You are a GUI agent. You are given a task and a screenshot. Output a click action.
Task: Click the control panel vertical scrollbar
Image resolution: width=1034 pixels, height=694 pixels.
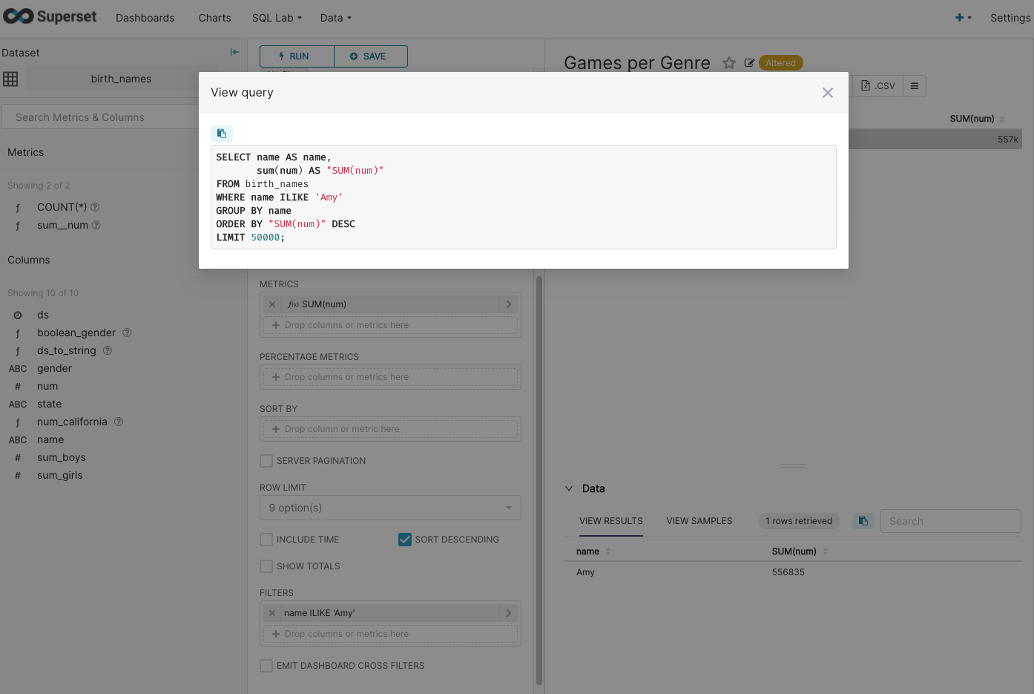coord(539,480)
